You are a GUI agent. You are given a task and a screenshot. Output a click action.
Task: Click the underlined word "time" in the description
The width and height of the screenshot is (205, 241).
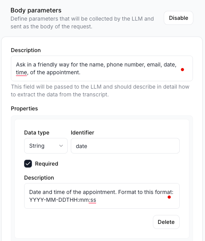click(x=21, y=72)
